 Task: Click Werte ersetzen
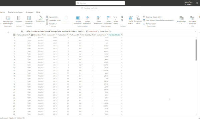[x=149, y=24]
